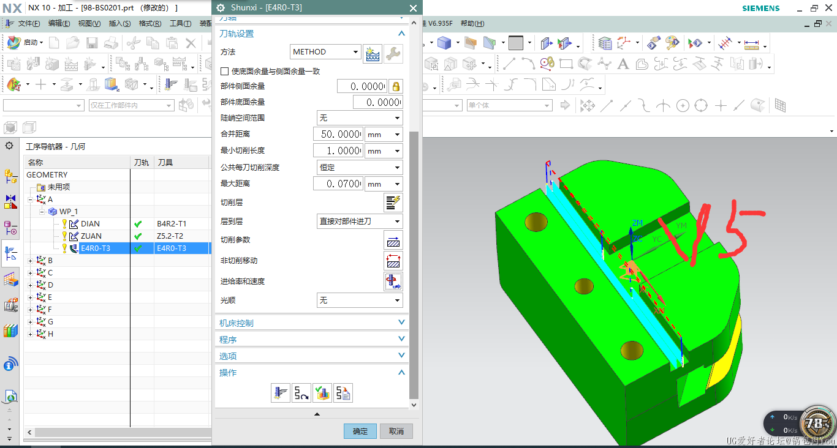Expand geometry node B in the navigator
837x448 pixels.
[31, 261]
